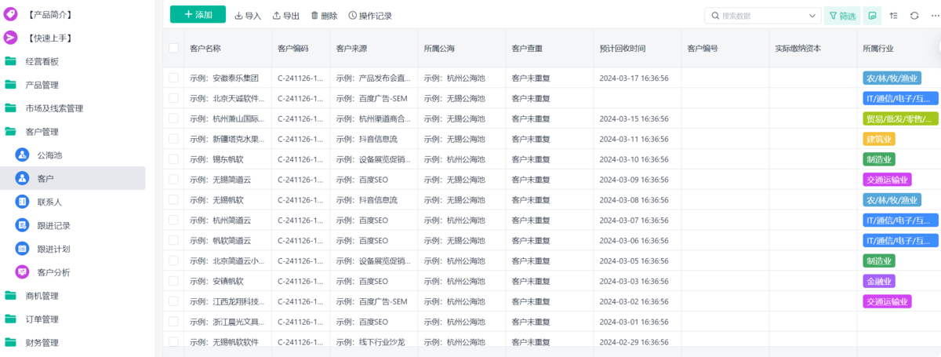The height and width of the screenshot is (357, 941).
Task: Open 公海池 in the sidebar
Action: (73, 155)
